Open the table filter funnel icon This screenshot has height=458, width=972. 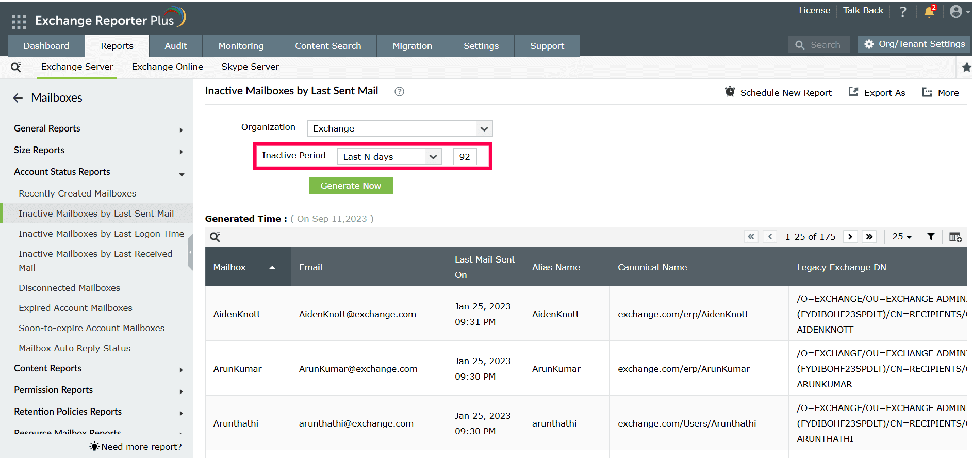click(931, 237)
